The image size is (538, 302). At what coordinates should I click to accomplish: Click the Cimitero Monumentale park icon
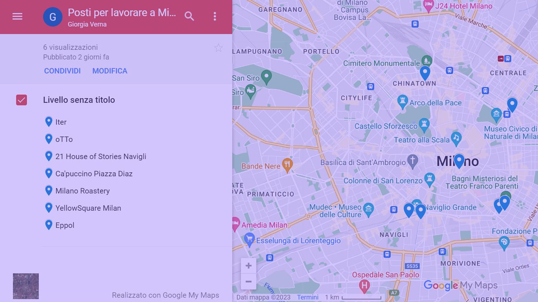coord(427,61)
